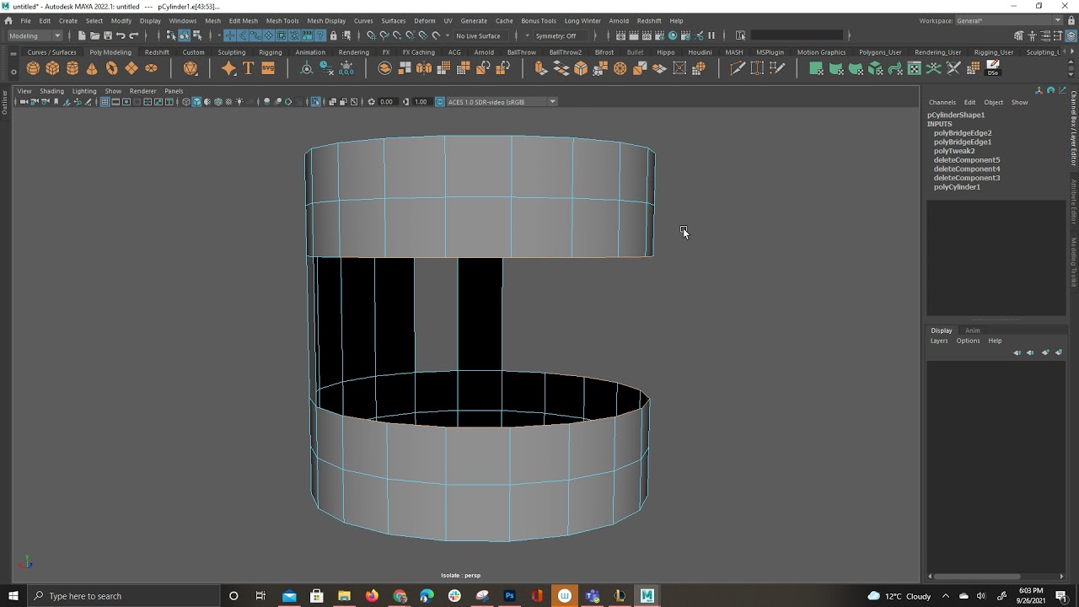
Task: Open the Channels menu in Channel Box
Action: pyautogui.click(x=942, y=103)
